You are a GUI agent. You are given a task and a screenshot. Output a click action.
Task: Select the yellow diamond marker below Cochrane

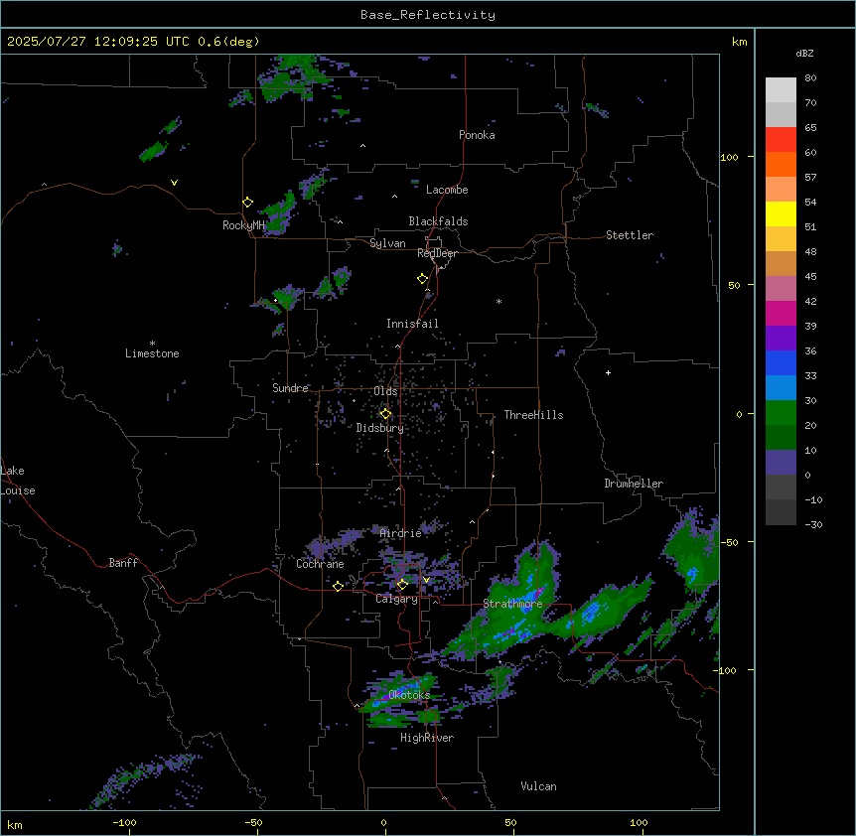pos(338,586)
